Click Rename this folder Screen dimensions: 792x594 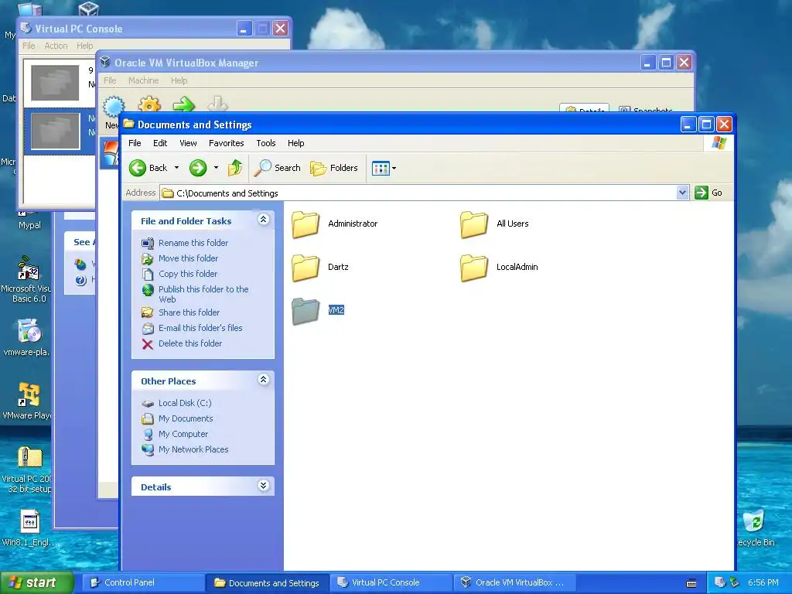point(193,243)
